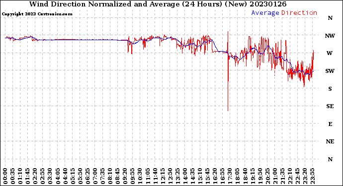
Task: Click the 12:15 time label
Action: (163, 176)
